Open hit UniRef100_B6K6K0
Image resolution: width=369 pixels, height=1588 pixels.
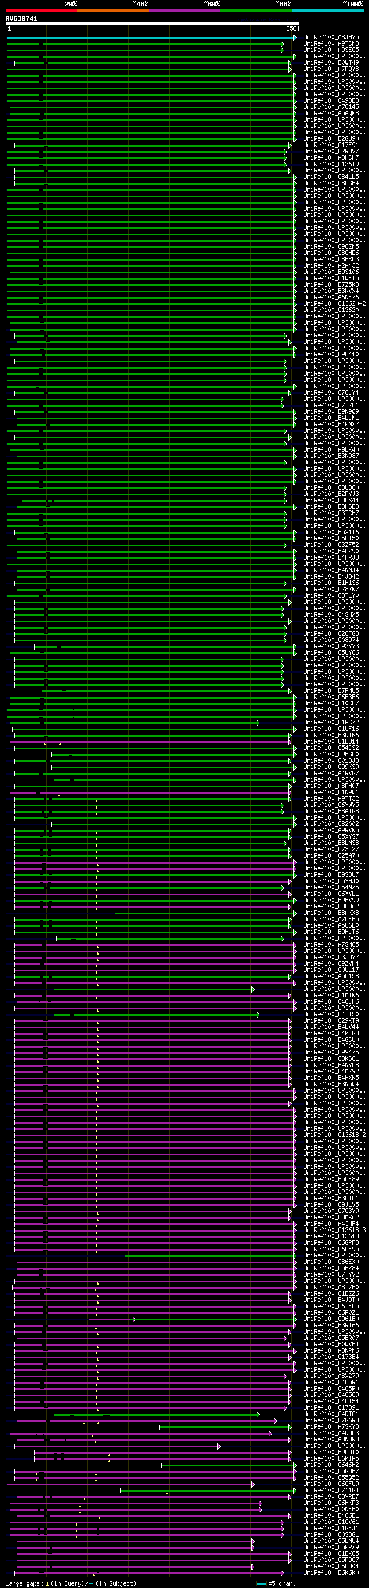331,1572
